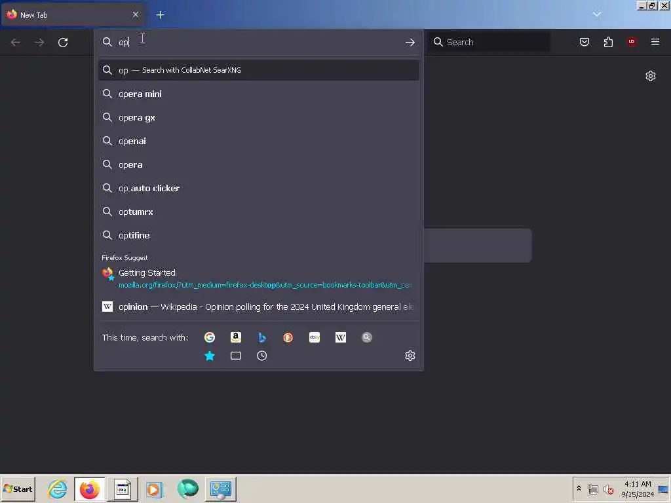Open the Windows Start button
The width and height of the screenshot is (671, 503).
(18, 489)
